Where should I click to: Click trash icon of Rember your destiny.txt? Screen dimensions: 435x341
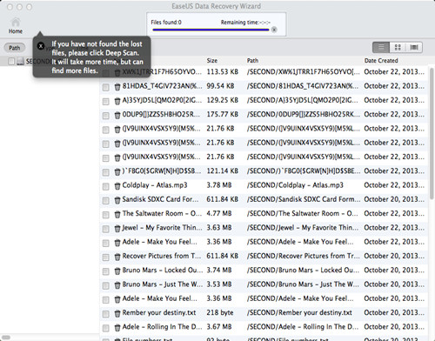click(x=117, y=313)
